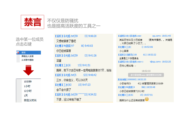Pick the 1天 mute duration
Viewport: 188px width, 119px height.
tap(26, 96)
